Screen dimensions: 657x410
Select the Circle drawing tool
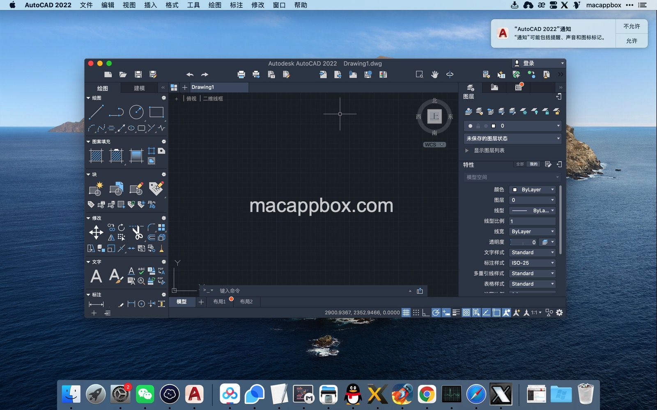[x=136, y=112]
